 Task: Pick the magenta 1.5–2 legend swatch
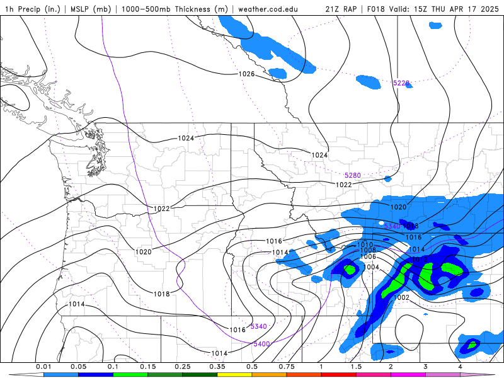[373, 375]
